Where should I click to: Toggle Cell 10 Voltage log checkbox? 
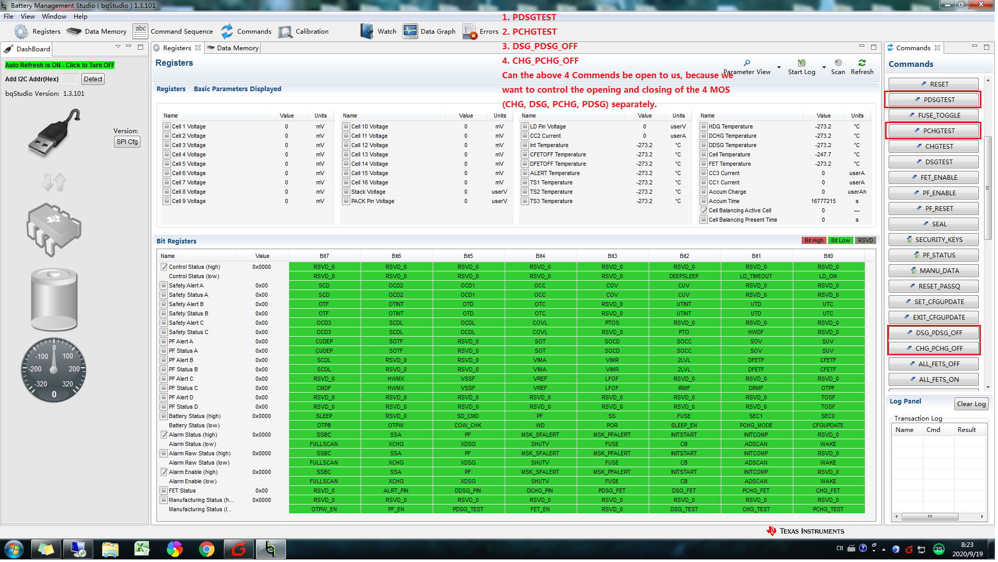click(346, 126)
